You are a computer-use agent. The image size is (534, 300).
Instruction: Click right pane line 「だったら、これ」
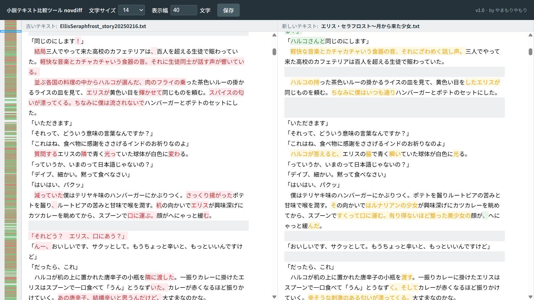(310, 267)
